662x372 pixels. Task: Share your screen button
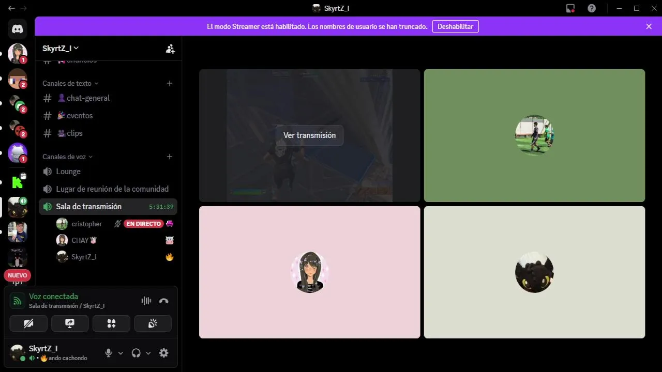[70, 323]
